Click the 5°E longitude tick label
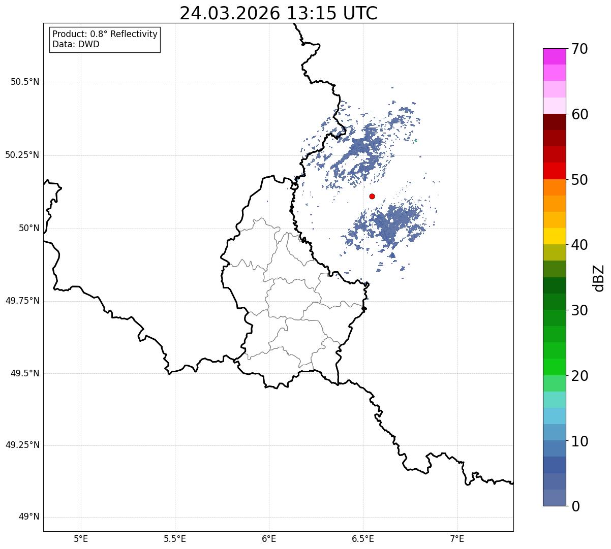Screen dimensions: 611x549 [x=81, y=538]
